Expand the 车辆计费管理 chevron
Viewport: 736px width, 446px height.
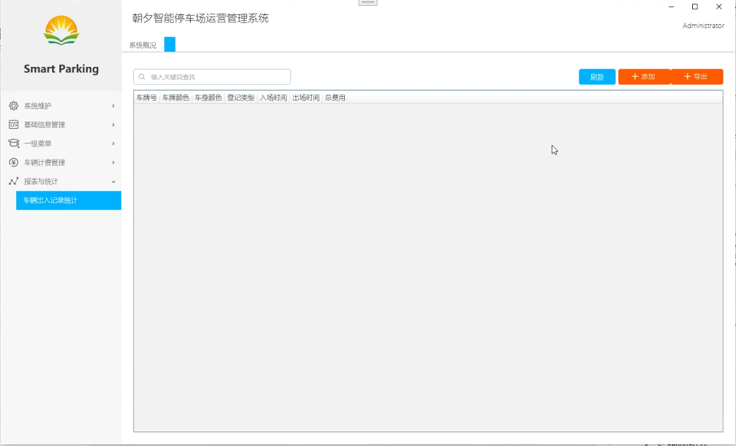[x=113, y=162]
